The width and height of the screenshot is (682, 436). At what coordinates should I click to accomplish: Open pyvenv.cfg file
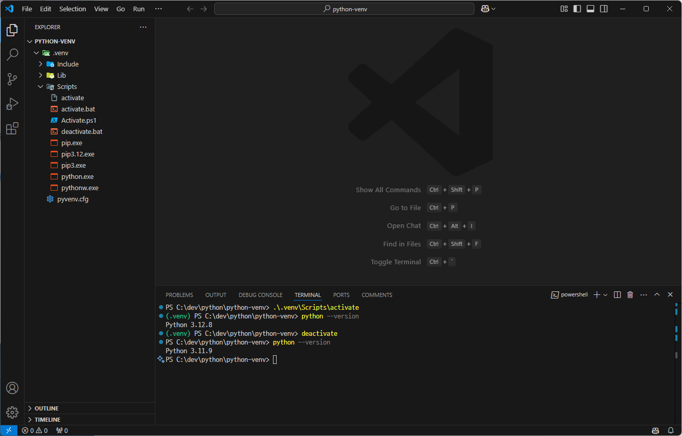click(x=89, y=199)
